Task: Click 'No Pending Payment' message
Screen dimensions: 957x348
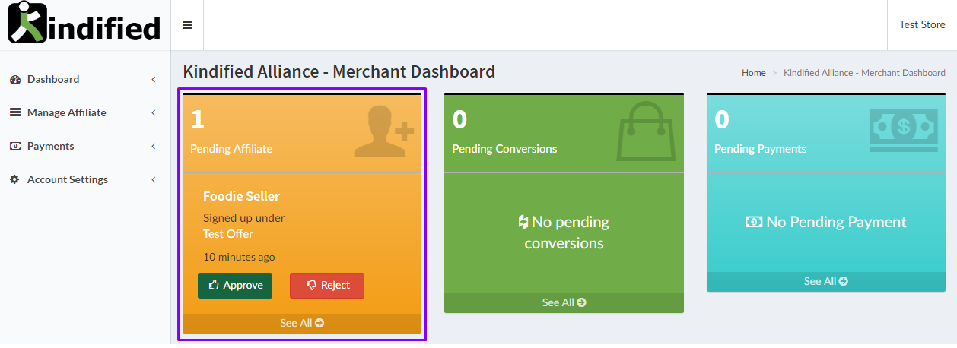Action: click(826, 222)
